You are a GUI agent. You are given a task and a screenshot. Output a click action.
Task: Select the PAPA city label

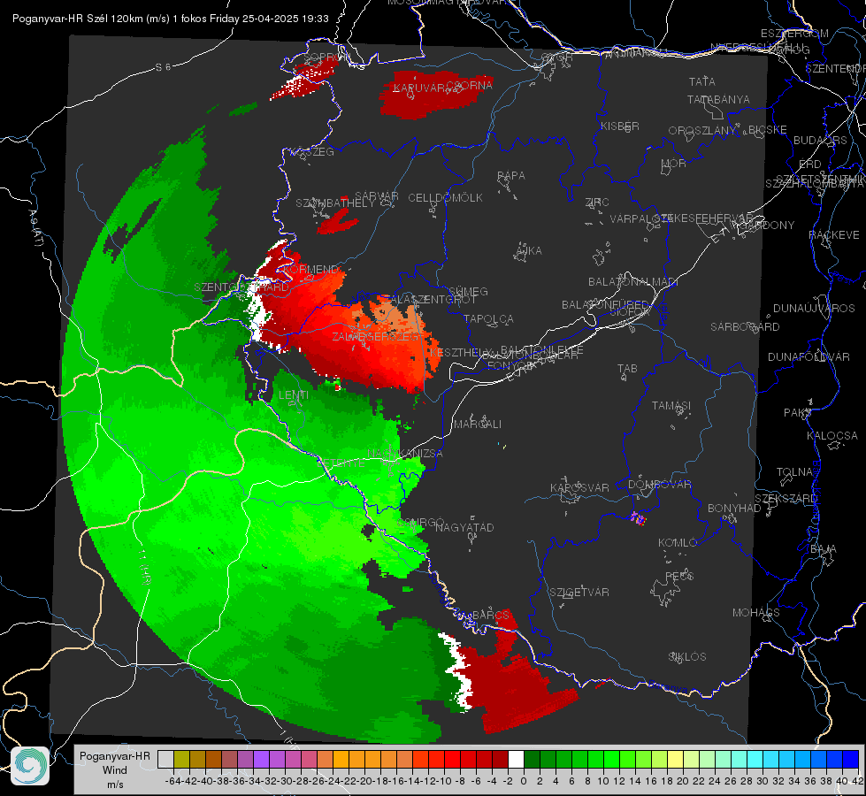point(511,175)
